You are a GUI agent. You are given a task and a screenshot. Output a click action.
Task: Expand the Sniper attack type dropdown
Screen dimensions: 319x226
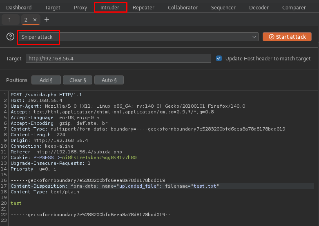(254, 37)
